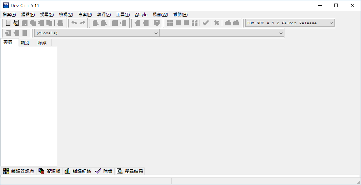Click the Print toolbar icon
This screenshot has width=361, height=185.
60,23
